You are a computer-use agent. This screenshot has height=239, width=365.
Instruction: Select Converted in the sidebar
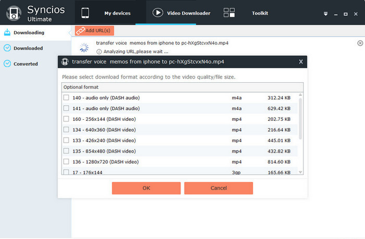[26, 64]
